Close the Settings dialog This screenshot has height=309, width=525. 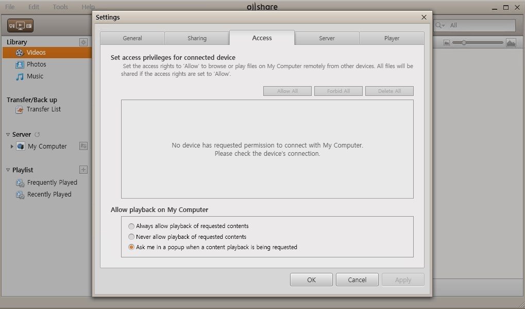pyautogui.click(x=424, y=17)
